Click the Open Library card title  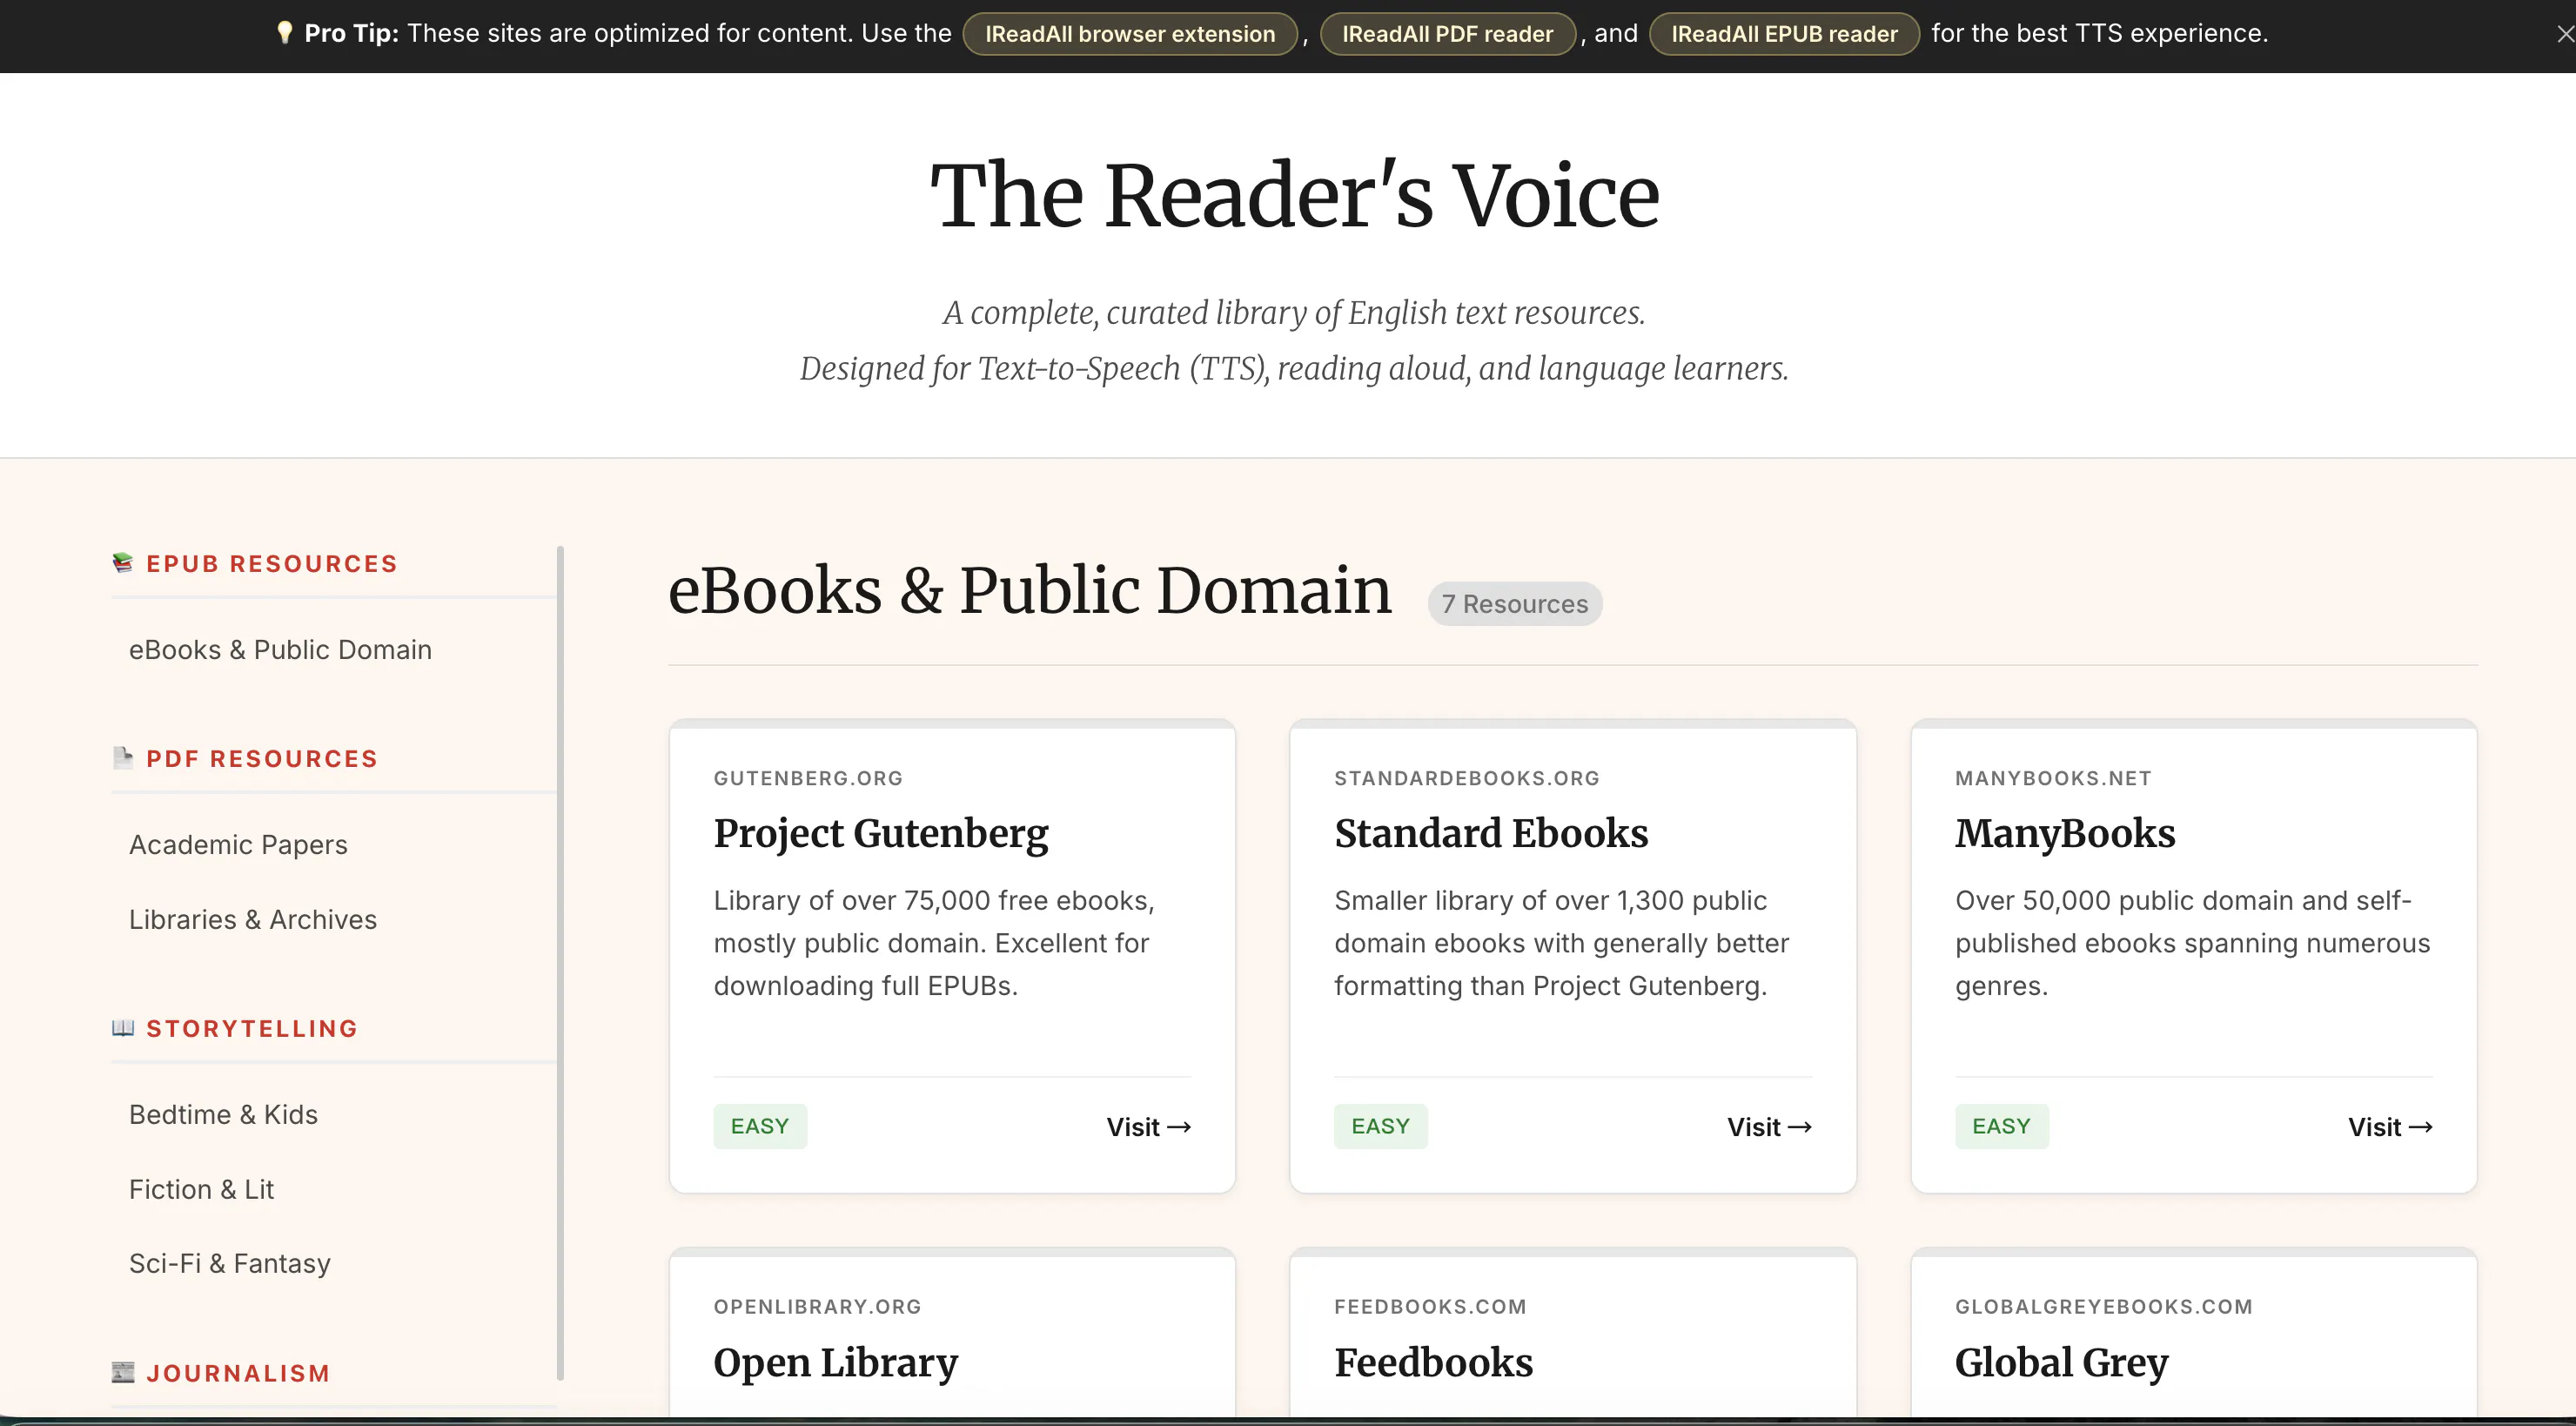(x=835, y=1363)
